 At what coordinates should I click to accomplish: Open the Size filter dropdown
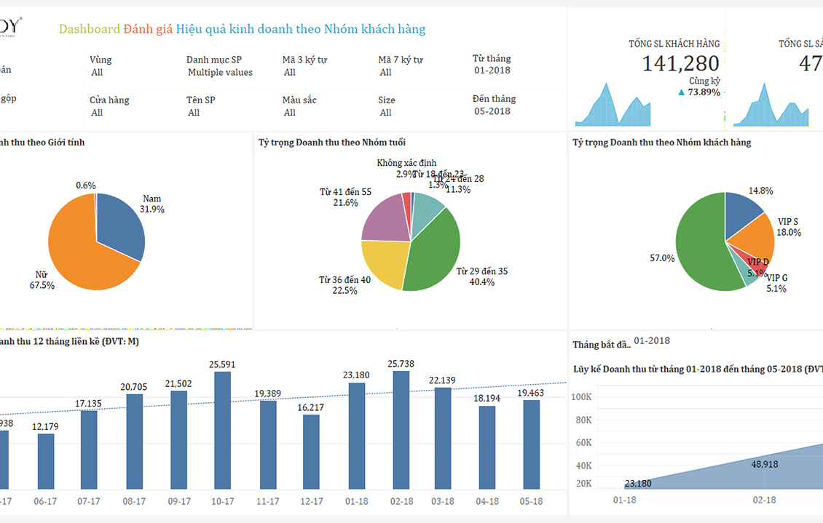tap(386, 113)
